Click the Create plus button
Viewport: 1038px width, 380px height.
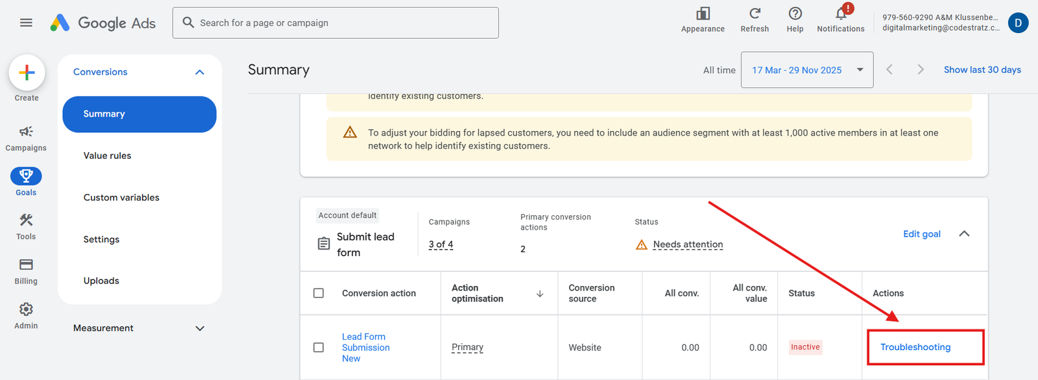click(x=27, y=73)
